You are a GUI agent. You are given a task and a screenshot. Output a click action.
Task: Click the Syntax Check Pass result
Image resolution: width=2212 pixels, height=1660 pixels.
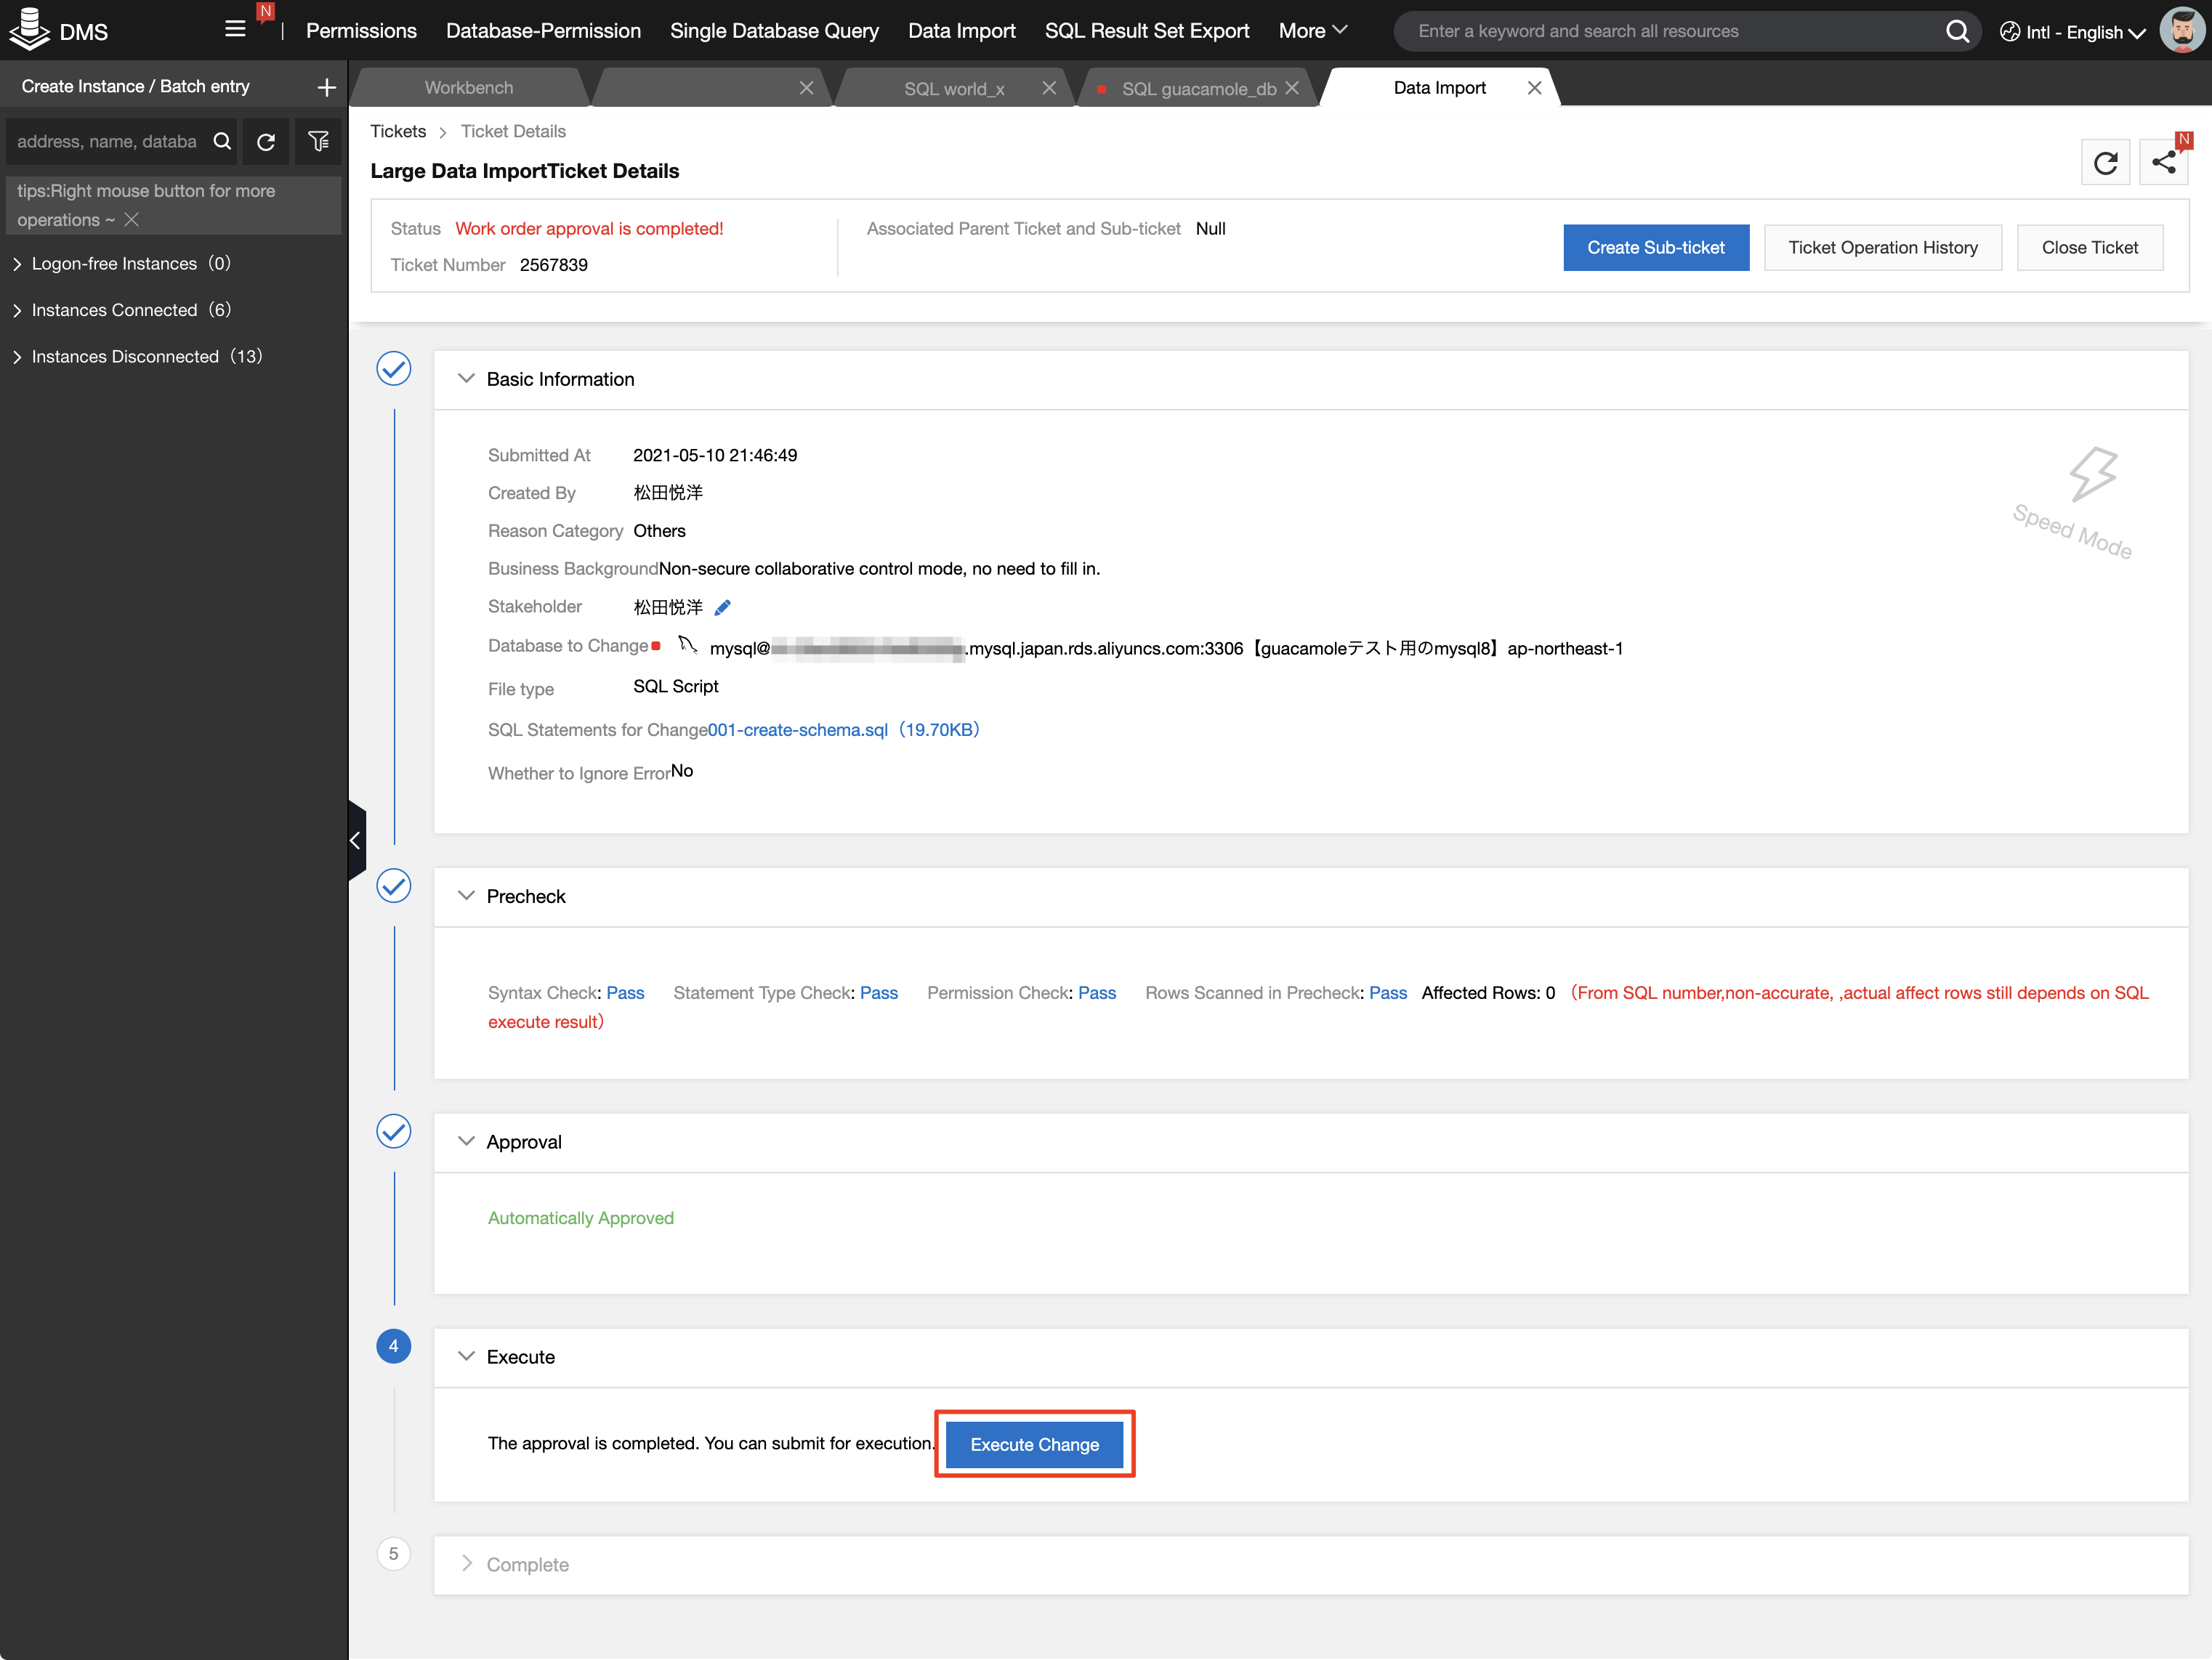625,993
